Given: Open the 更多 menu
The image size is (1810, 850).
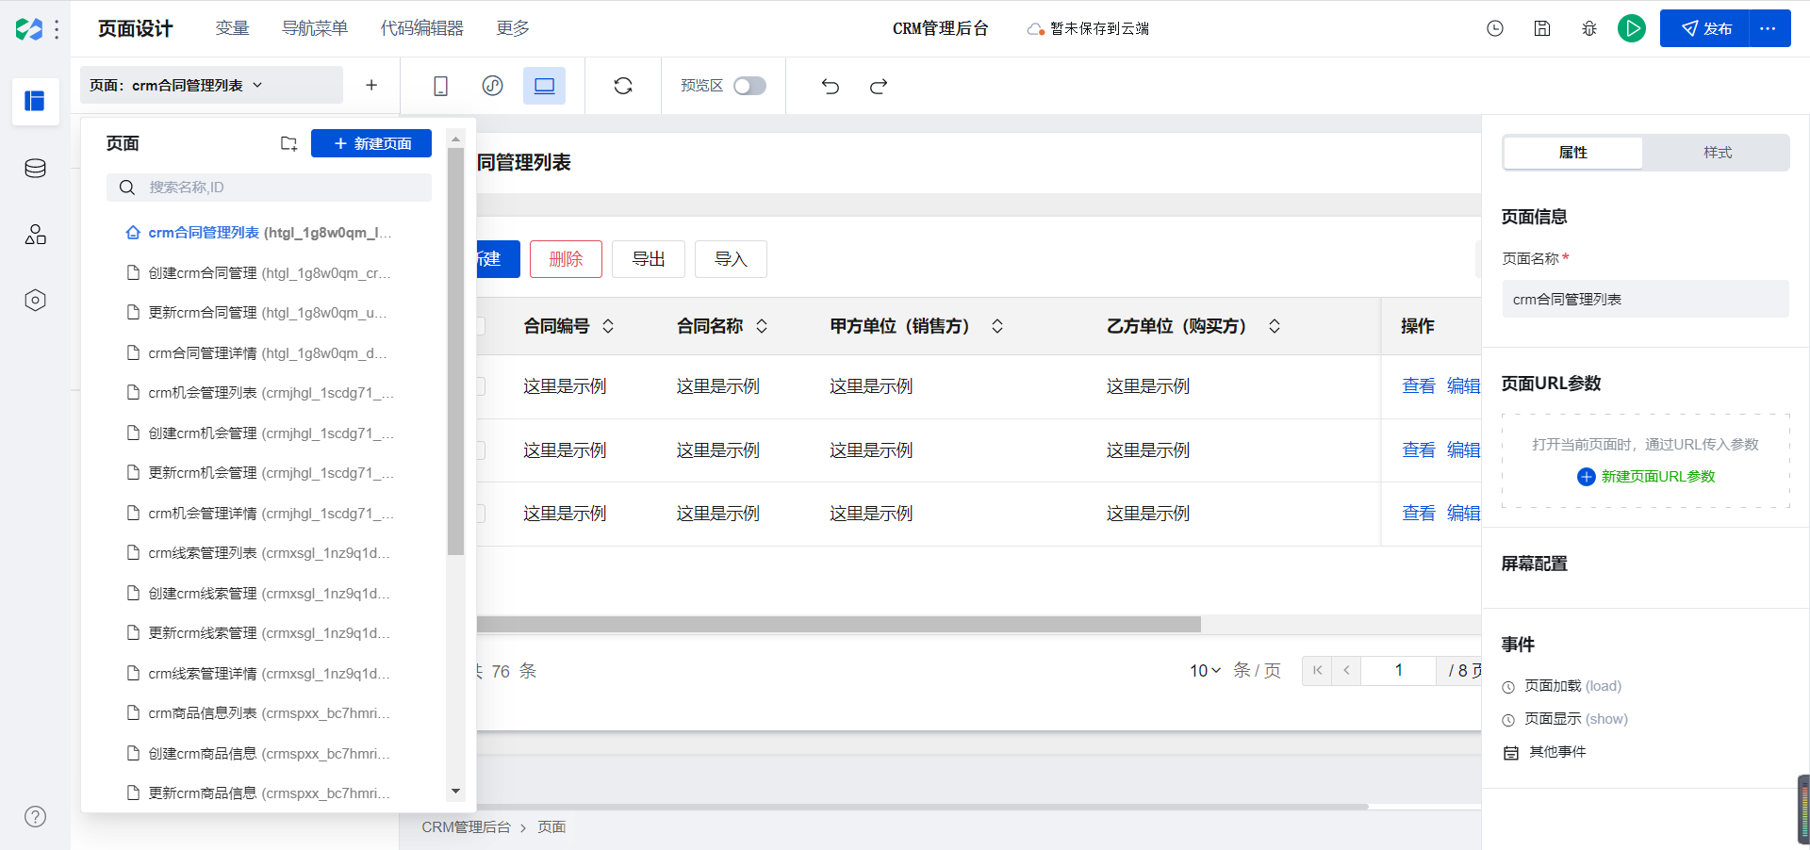Looking at the screenshot, I should [x=513, y=28].
